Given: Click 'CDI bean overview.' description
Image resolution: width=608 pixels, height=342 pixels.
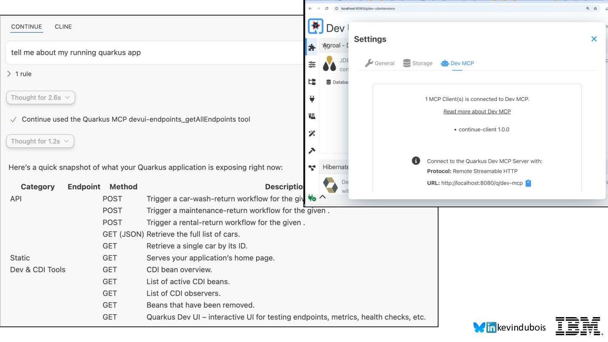Looking at the screenshot, I should click(x=179, y=269).
